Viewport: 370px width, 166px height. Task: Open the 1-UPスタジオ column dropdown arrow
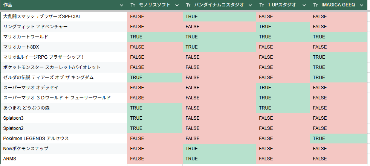pyautogui.click(x=304, y=5)
